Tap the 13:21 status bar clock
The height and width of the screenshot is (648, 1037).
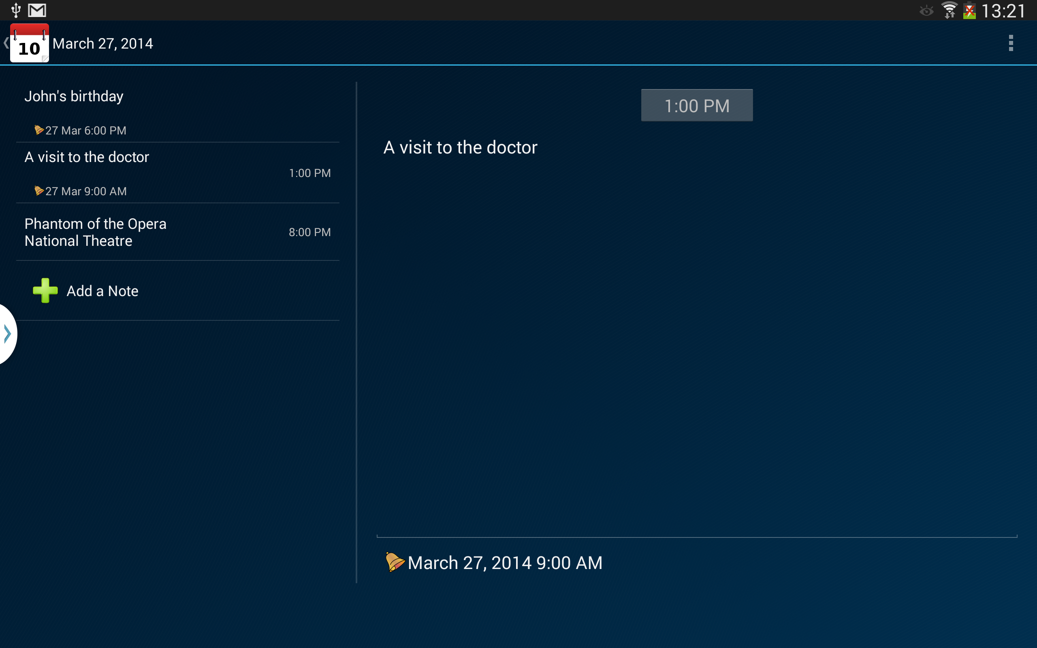coord(1003,11)
